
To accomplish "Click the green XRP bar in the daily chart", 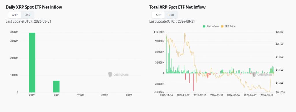I will tap(56, 87).
